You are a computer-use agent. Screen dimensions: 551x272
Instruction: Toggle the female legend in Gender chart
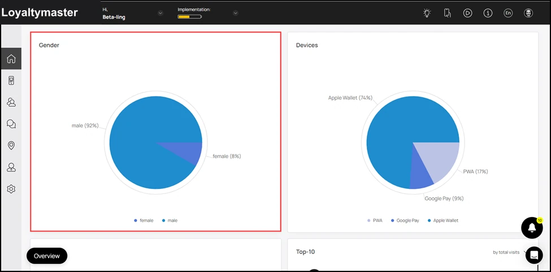tap(144, 221)
